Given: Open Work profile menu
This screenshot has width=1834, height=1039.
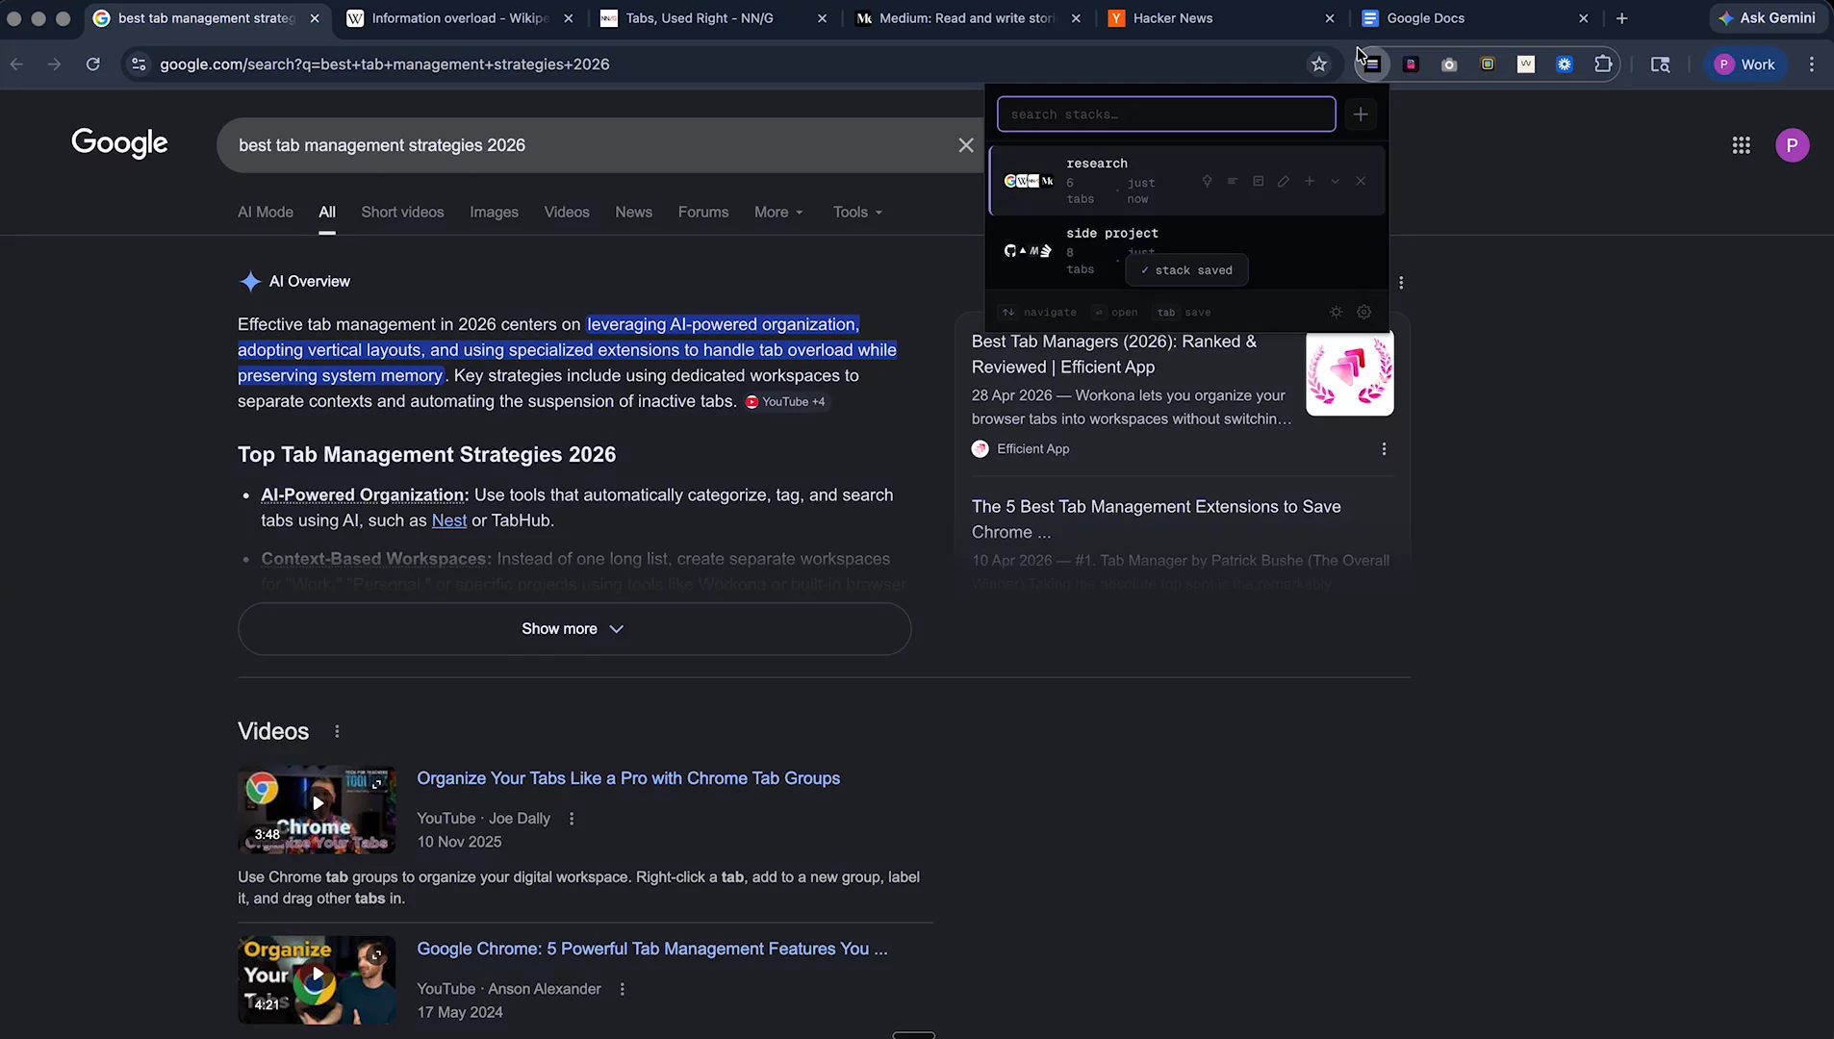Looking at the screenshot, I should click(x=1746, y=64).
